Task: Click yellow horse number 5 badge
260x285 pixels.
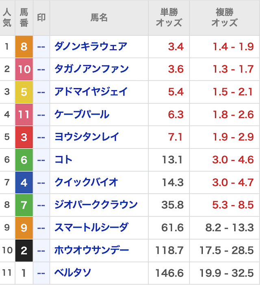Action: tap(24, 92)
